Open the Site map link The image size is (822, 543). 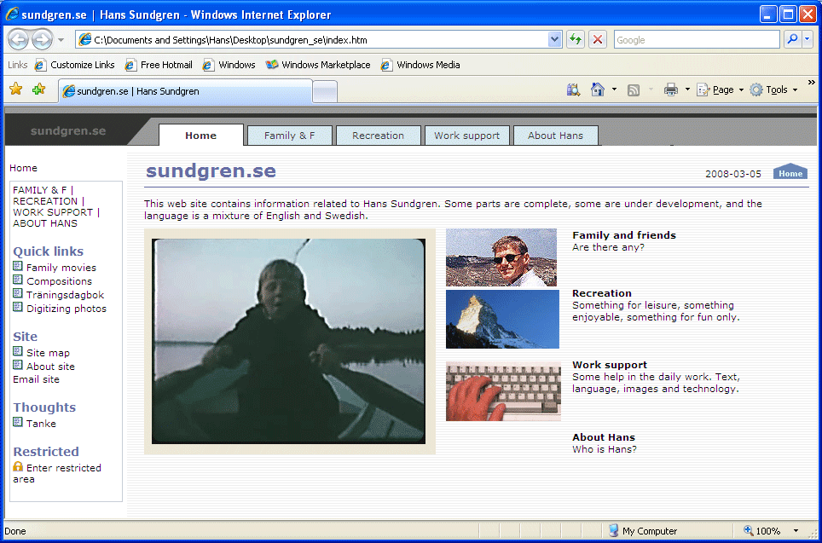pos(48,353)
